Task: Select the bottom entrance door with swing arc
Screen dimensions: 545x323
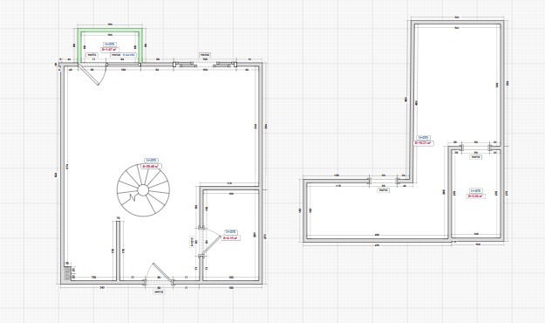Action: pyautogui.click(x=159, y=275)
